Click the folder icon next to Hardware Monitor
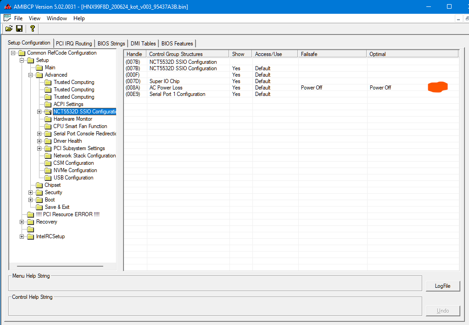Screen dimensions: 469x325 (48, 119)
